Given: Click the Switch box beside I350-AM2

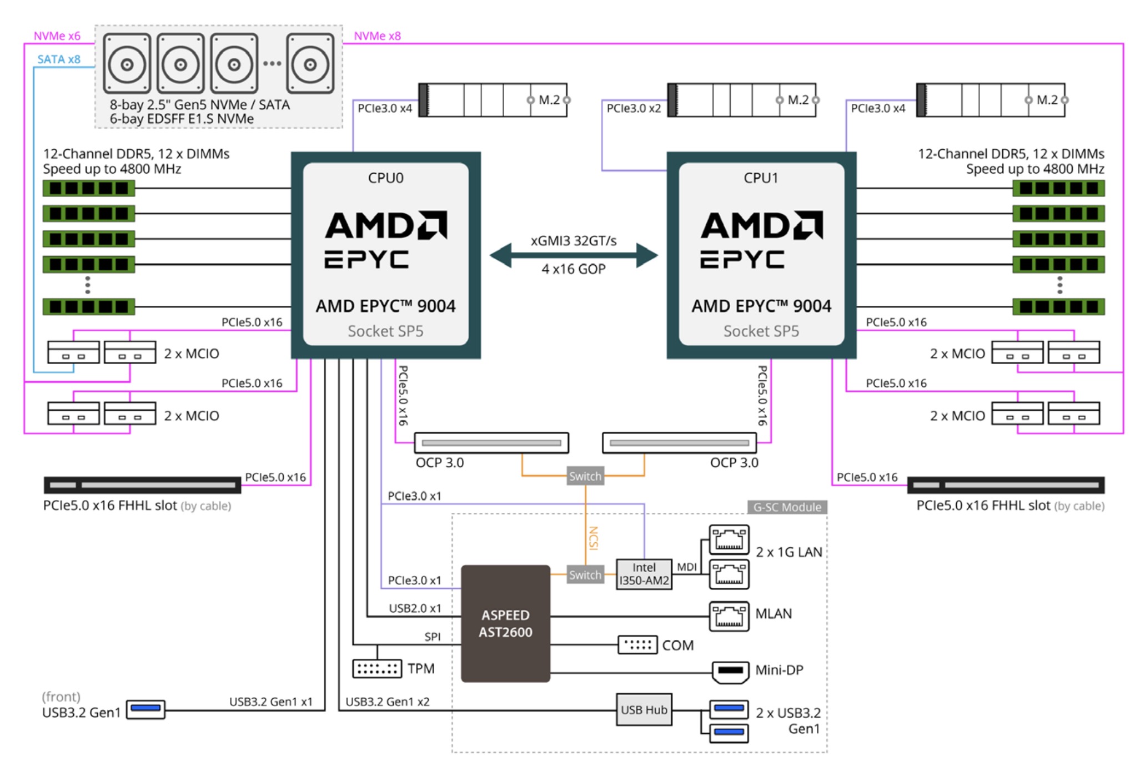Looking at the screenshot, I should pyautogui.click(x=585, y=575).
